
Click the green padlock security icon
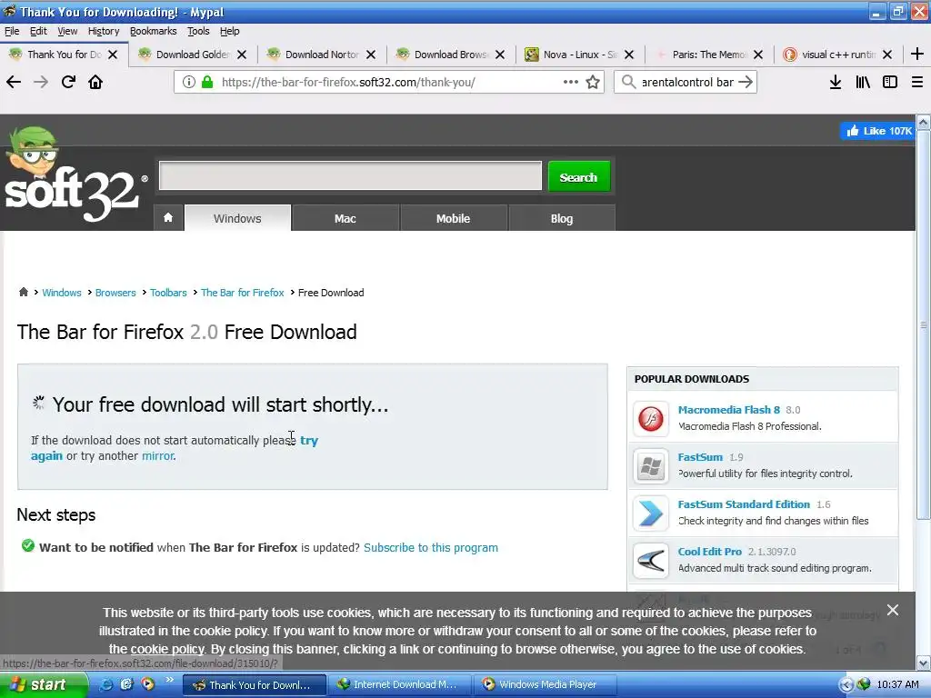tap(207, 82)
